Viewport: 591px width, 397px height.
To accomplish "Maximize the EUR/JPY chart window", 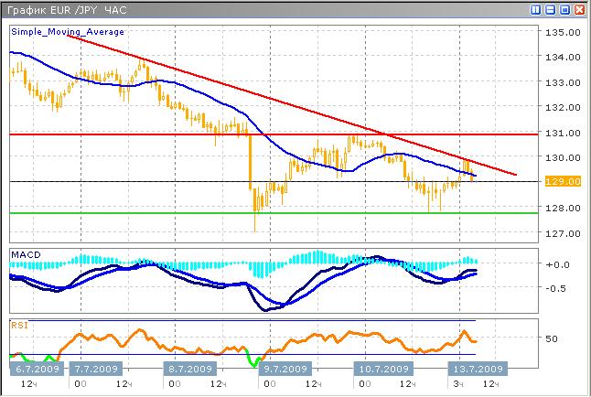I will pos(565,10).
